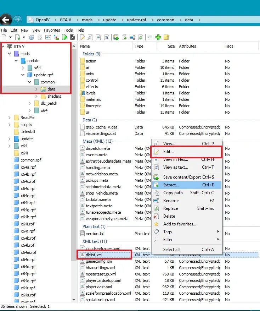
Task: Collapse the mods tree node
Action: click(x=10, y=54)
